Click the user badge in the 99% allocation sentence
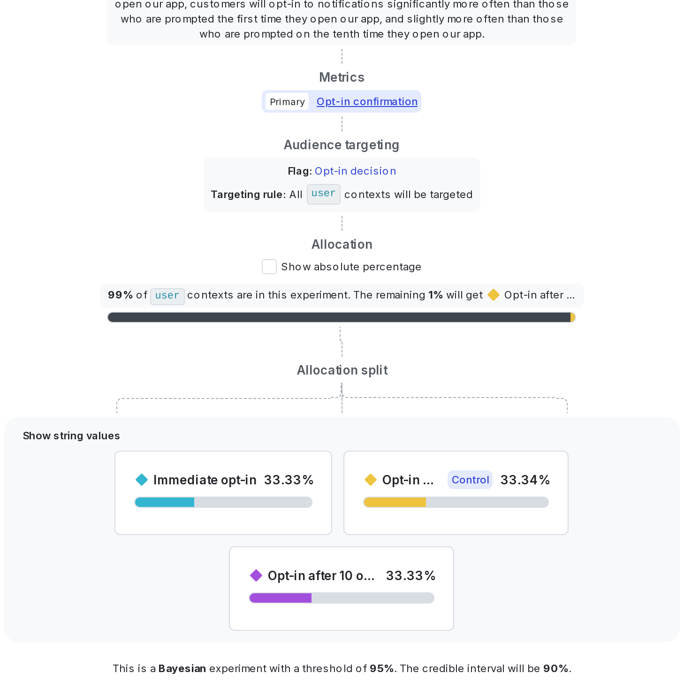Viewport: 684px width, 689px height. [167, 296]
